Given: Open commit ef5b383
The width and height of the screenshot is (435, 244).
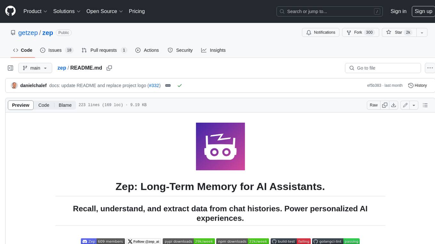Looking at the screenshot, I should (x=374, y=86).
